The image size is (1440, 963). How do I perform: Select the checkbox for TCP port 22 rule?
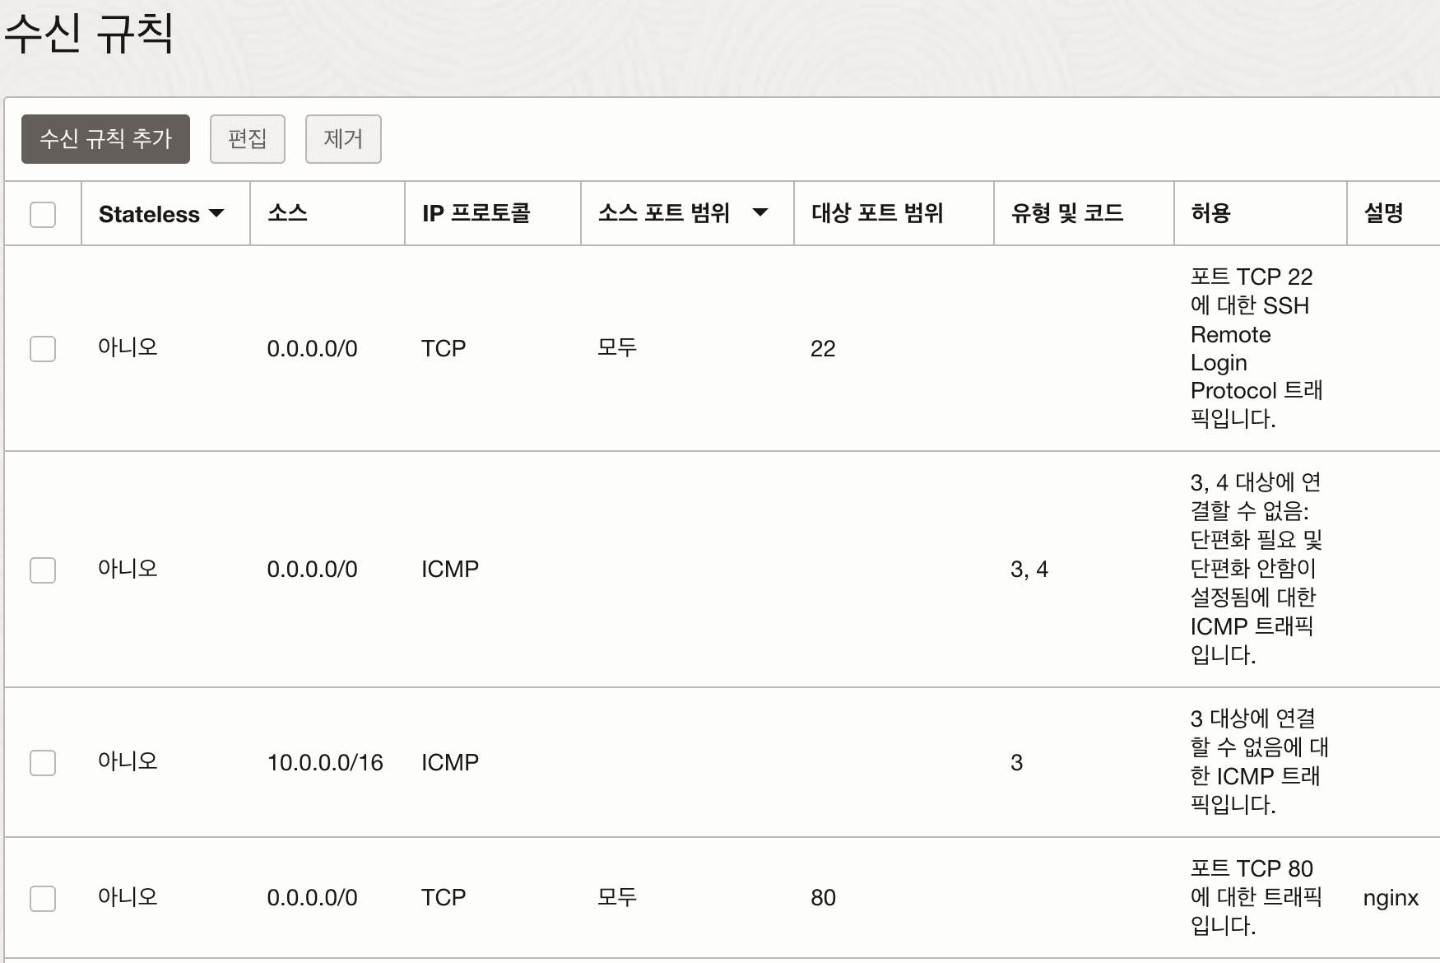pyautogui.click(x=43, y=349)
